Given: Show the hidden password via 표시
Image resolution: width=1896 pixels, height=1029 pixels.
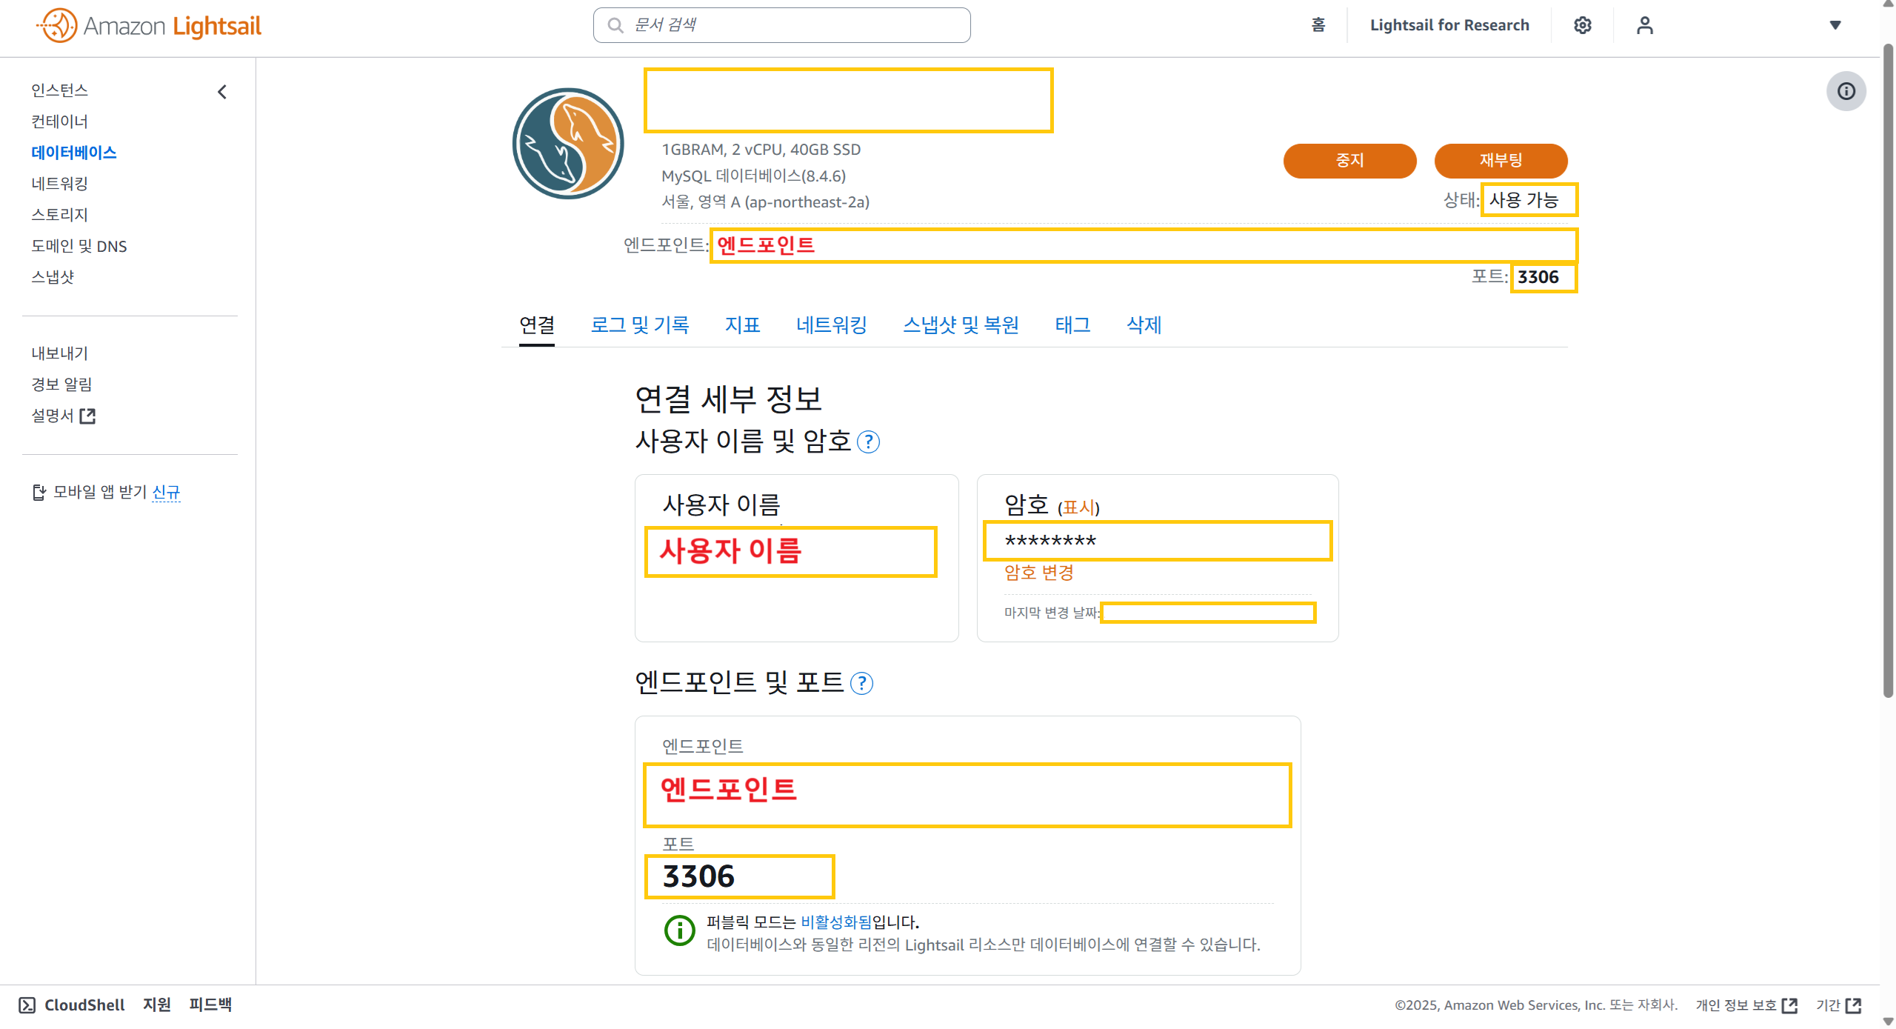Looking at the screenshot, I should coord(1078,507).
